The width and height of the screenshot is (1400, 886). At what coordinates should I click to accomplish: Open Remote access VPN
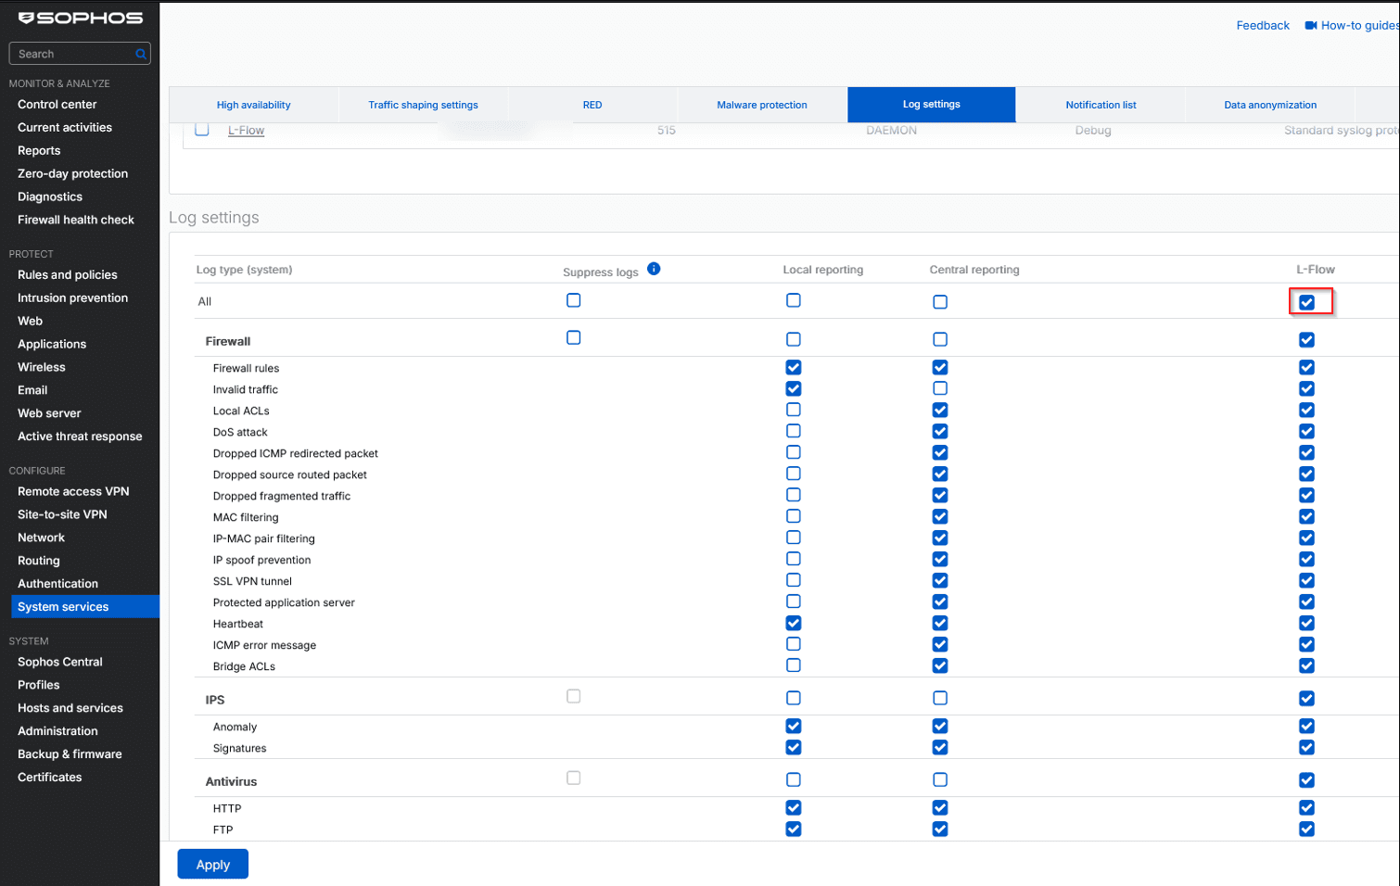[73, 492]
